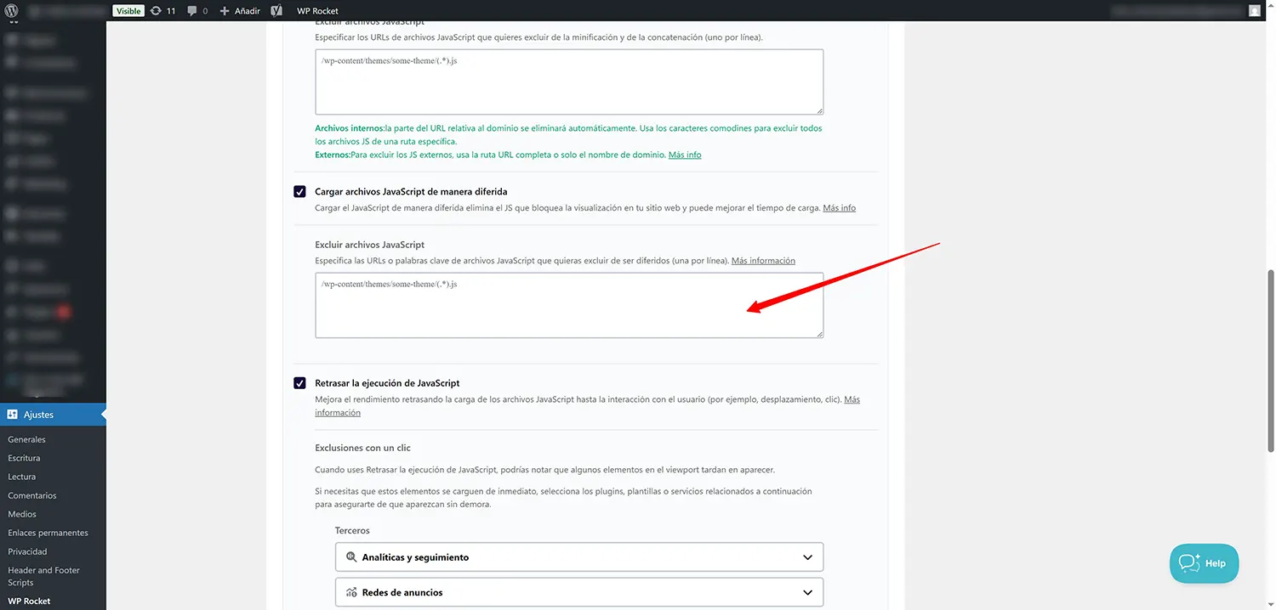
Task: Click the WordPress logo in the admin bar
Action: click(x=12, y=10)
